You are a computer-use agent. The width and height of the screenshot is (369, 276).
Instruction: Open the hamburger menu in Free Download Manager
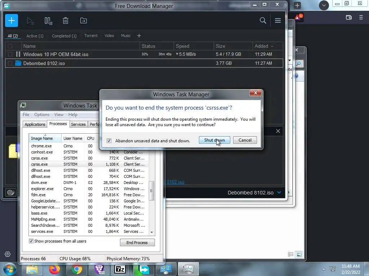coord(278,20)
